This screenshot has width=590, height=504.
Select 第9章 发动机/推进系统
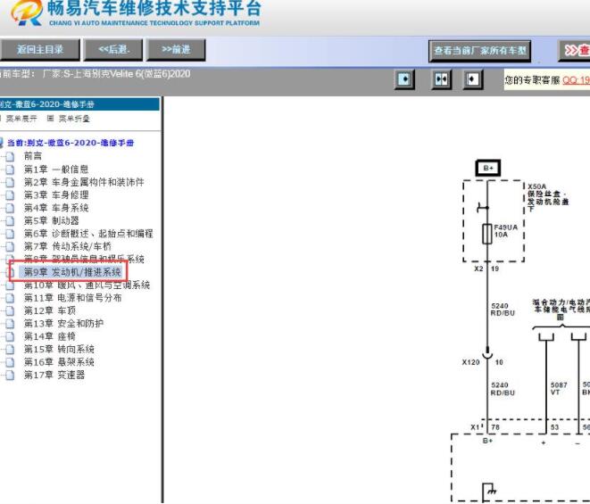(x=72, y=271)
